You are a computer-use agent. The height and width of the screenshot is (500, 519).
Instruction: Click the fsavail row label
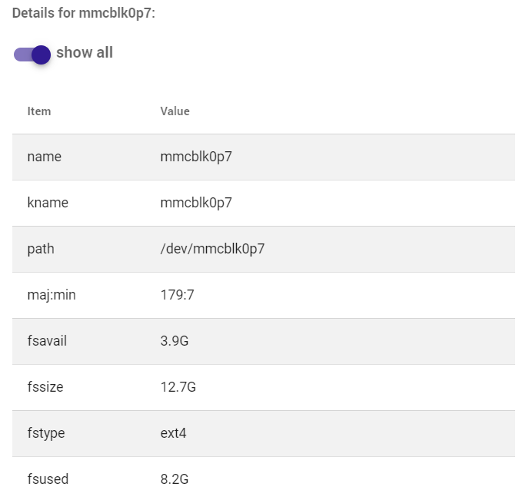pos(47,341)
